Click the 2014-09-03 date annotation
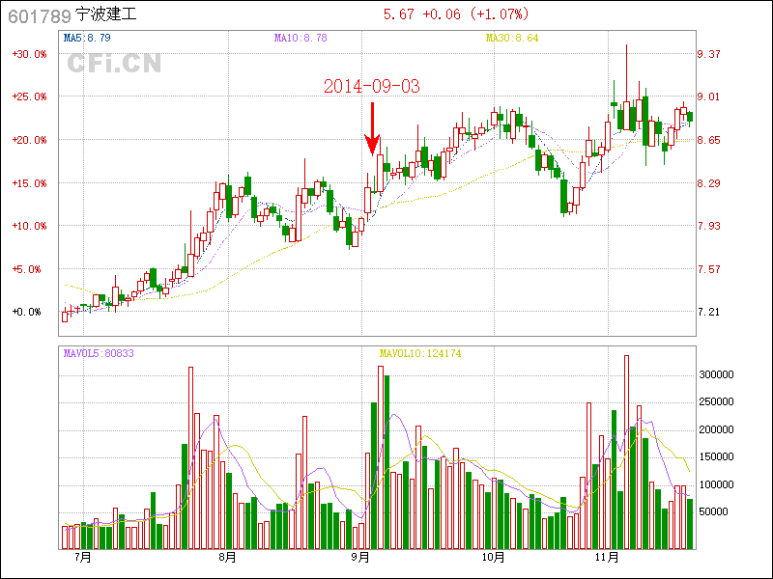Viewport: 773px width, 579px height. pyautogui.click(x=371, y=86)
